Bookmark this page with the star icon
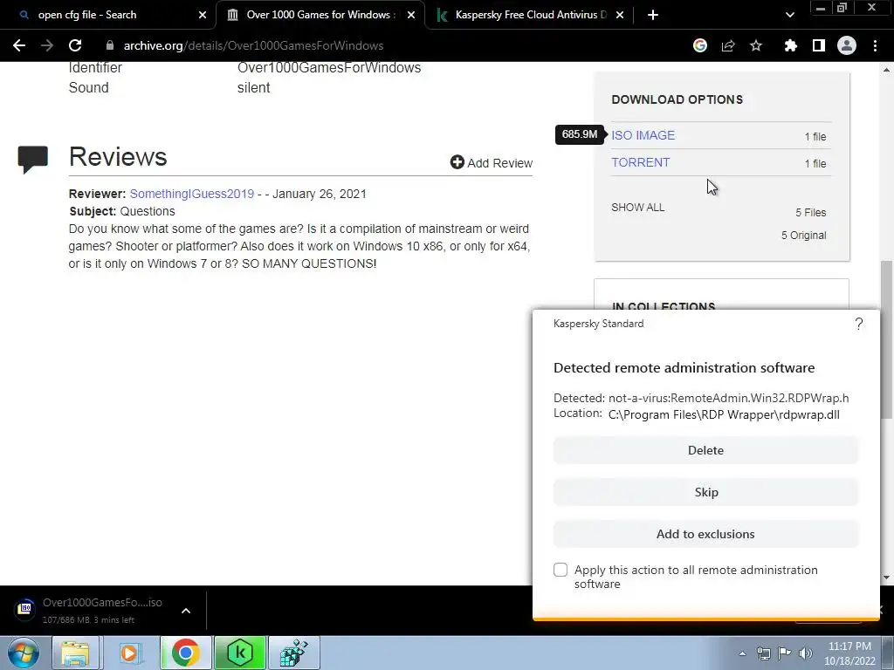The height and width of the screenshot is (670, 894). pos(756,45)
